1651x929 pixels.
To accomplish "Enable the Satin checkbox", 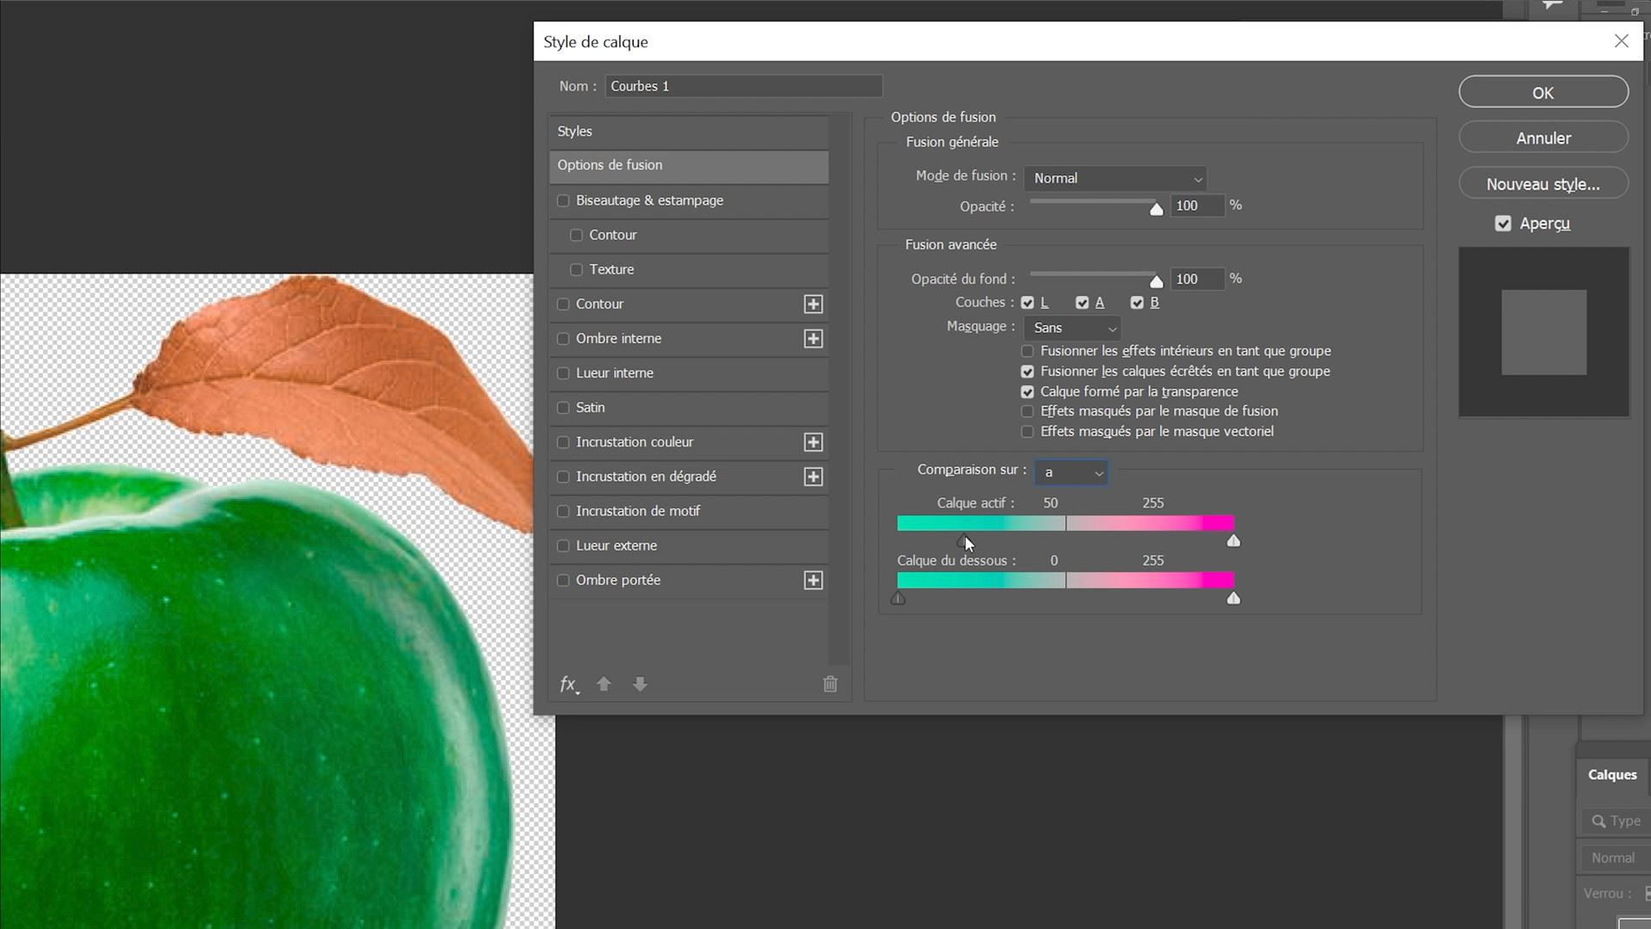I will pyautogui.click(x=563, y=408).
